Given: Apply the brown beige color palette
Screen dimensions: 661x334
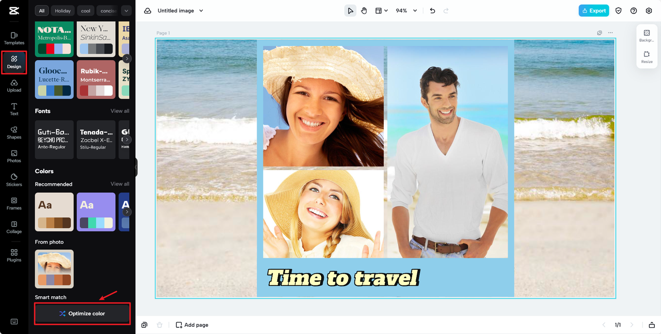Looking at the screenshot, I should click(54, 212).
